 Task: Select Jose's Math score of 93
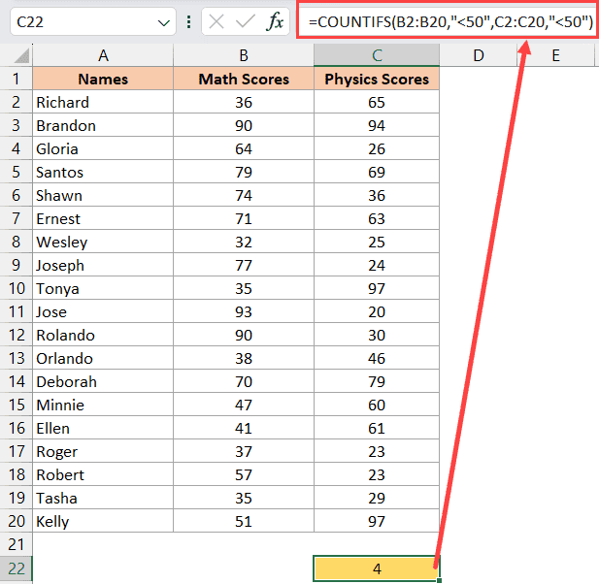[244, 312]
